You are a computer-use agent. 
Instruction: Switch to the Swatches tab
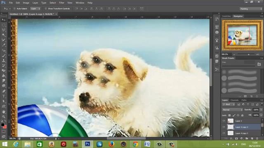pos(226,16)
